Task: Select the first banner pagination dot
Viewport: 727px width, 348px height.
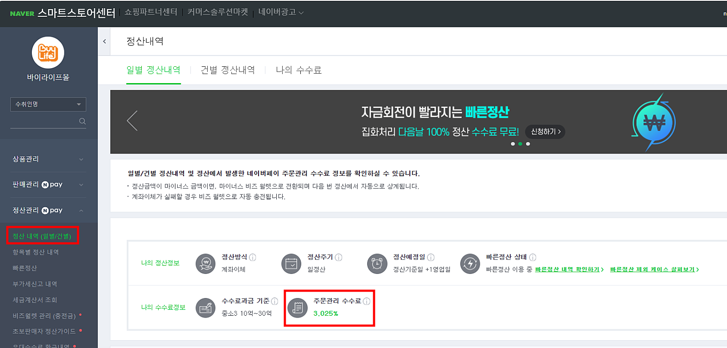Action: 513,144
